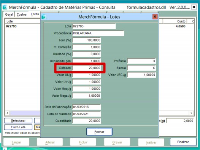Select the Data de Validade field
The image size is (200, 150).
click(87, 114)
